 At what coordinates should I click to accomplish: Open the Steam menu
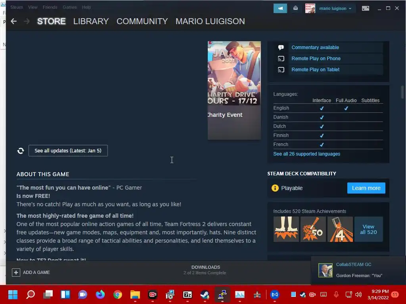(17, 7)
